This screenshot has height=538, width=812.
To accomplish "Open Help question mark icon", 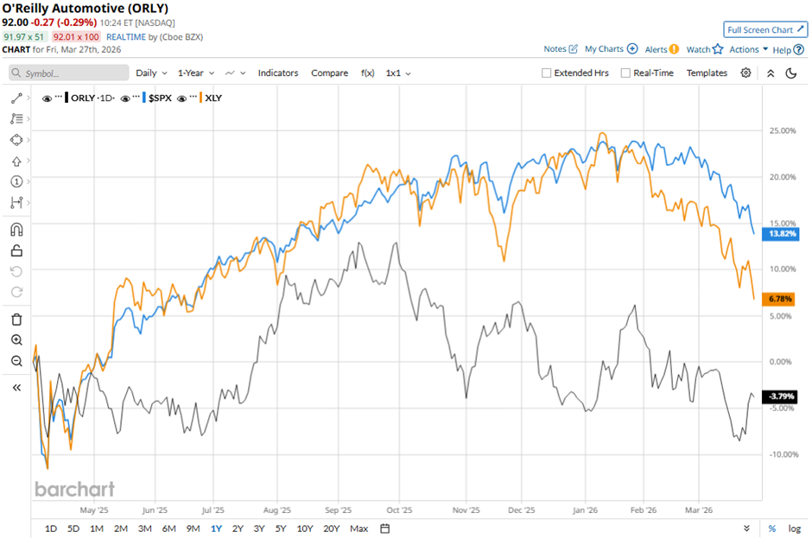I will point(798,50).
